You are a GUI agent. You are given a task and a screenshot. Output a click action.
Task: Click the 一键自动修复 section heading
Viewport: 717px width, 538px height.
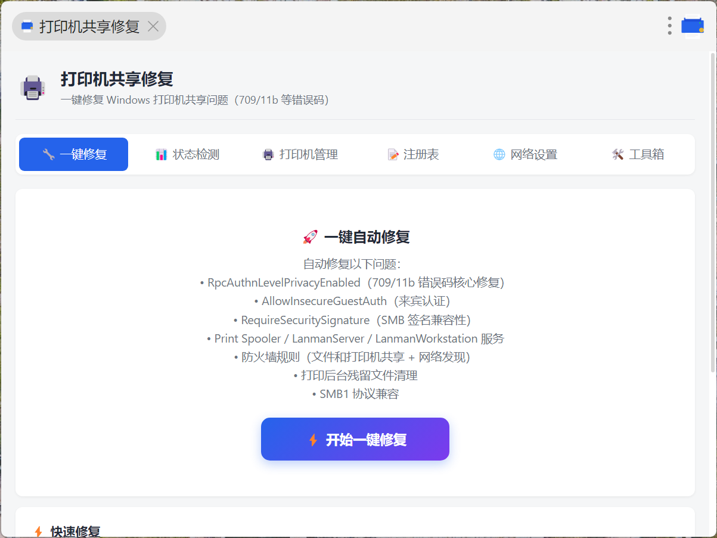(x=367, y=237)
